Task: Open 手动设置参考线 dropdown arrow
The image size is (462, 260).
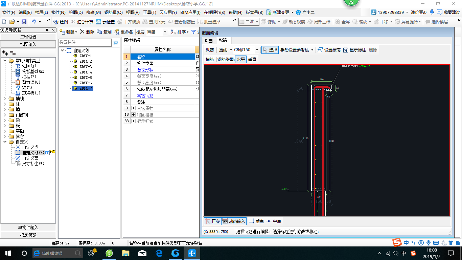Action: 312,50
